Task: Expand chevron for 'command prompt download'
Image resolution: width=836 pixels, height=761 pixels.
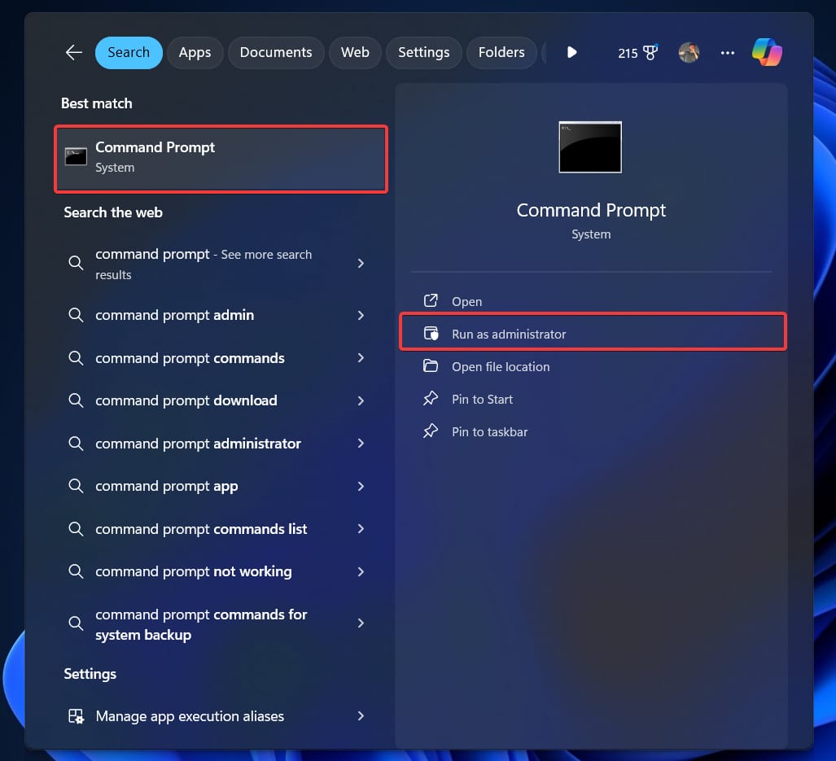Action: pyautogui.click(x=361, y=400)
